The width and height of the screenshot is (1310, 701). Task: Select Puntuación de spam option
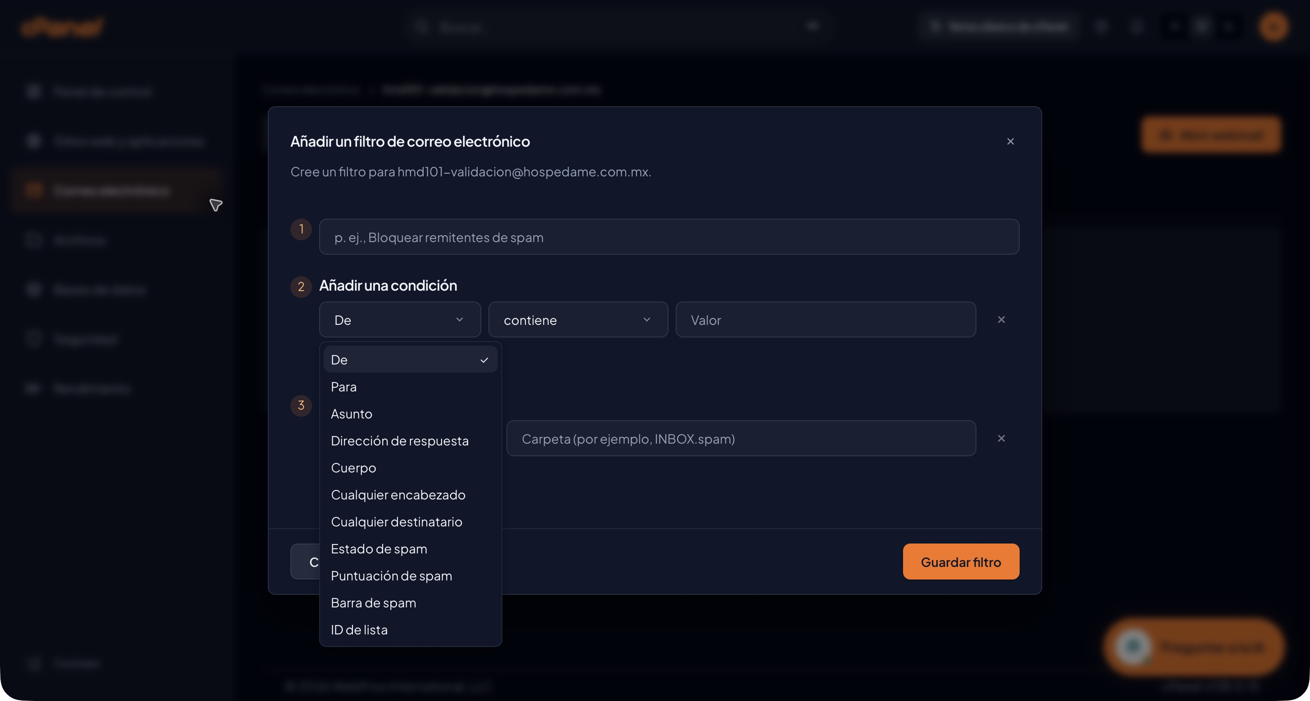click(411, 575)
